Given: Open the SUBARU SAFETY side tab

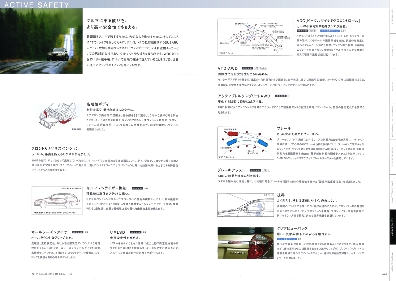Looking at the screenshot, I should click(393, 157).
